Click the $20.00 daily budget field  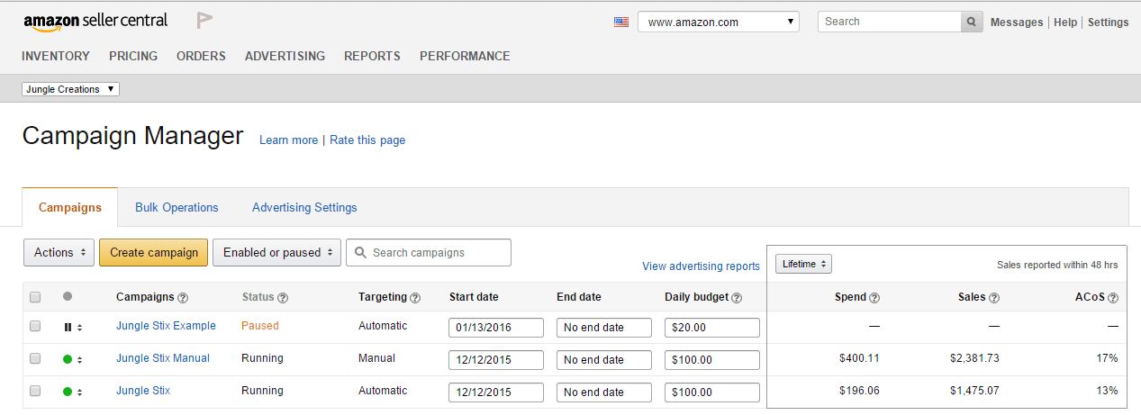(712, 328)
